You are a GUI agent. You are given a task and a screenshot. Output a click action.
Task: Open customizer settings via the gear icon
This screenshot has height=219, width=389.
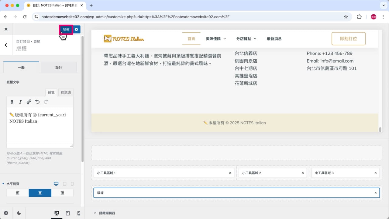pos(76,29)
